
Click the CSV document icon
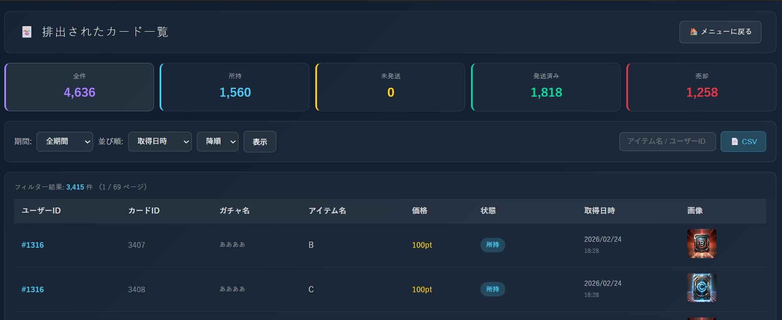tap(734, 142)
